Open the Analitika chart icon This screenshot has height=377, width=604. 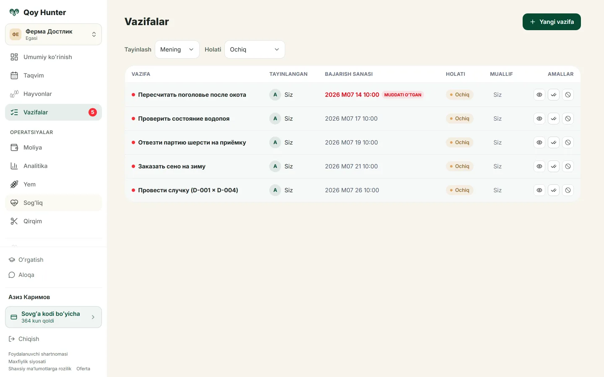(x=14, y=166)
